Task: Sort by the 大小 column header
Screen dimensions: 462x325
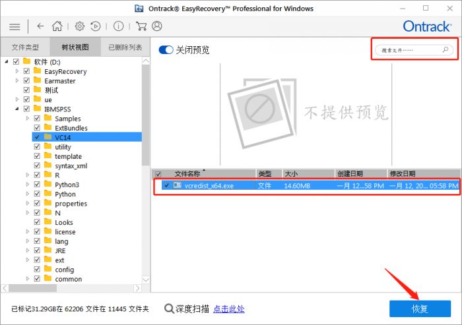Action: tap(308, 173)
